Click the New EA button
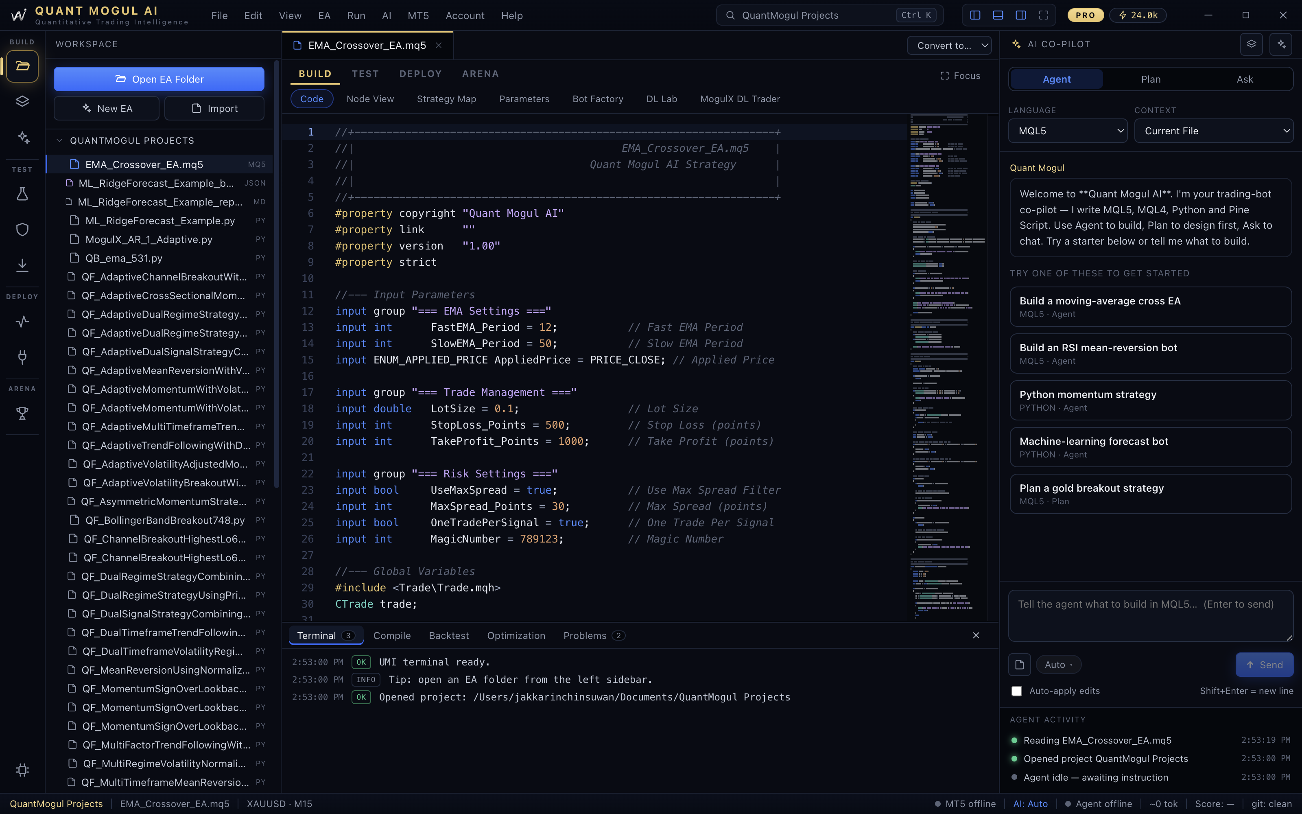1302x814 pixels. (x=107, y=108)
